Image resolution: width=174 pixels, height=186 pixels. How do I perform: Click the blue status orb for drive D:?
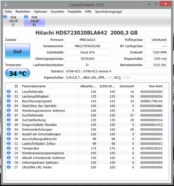tap(26, 17)
